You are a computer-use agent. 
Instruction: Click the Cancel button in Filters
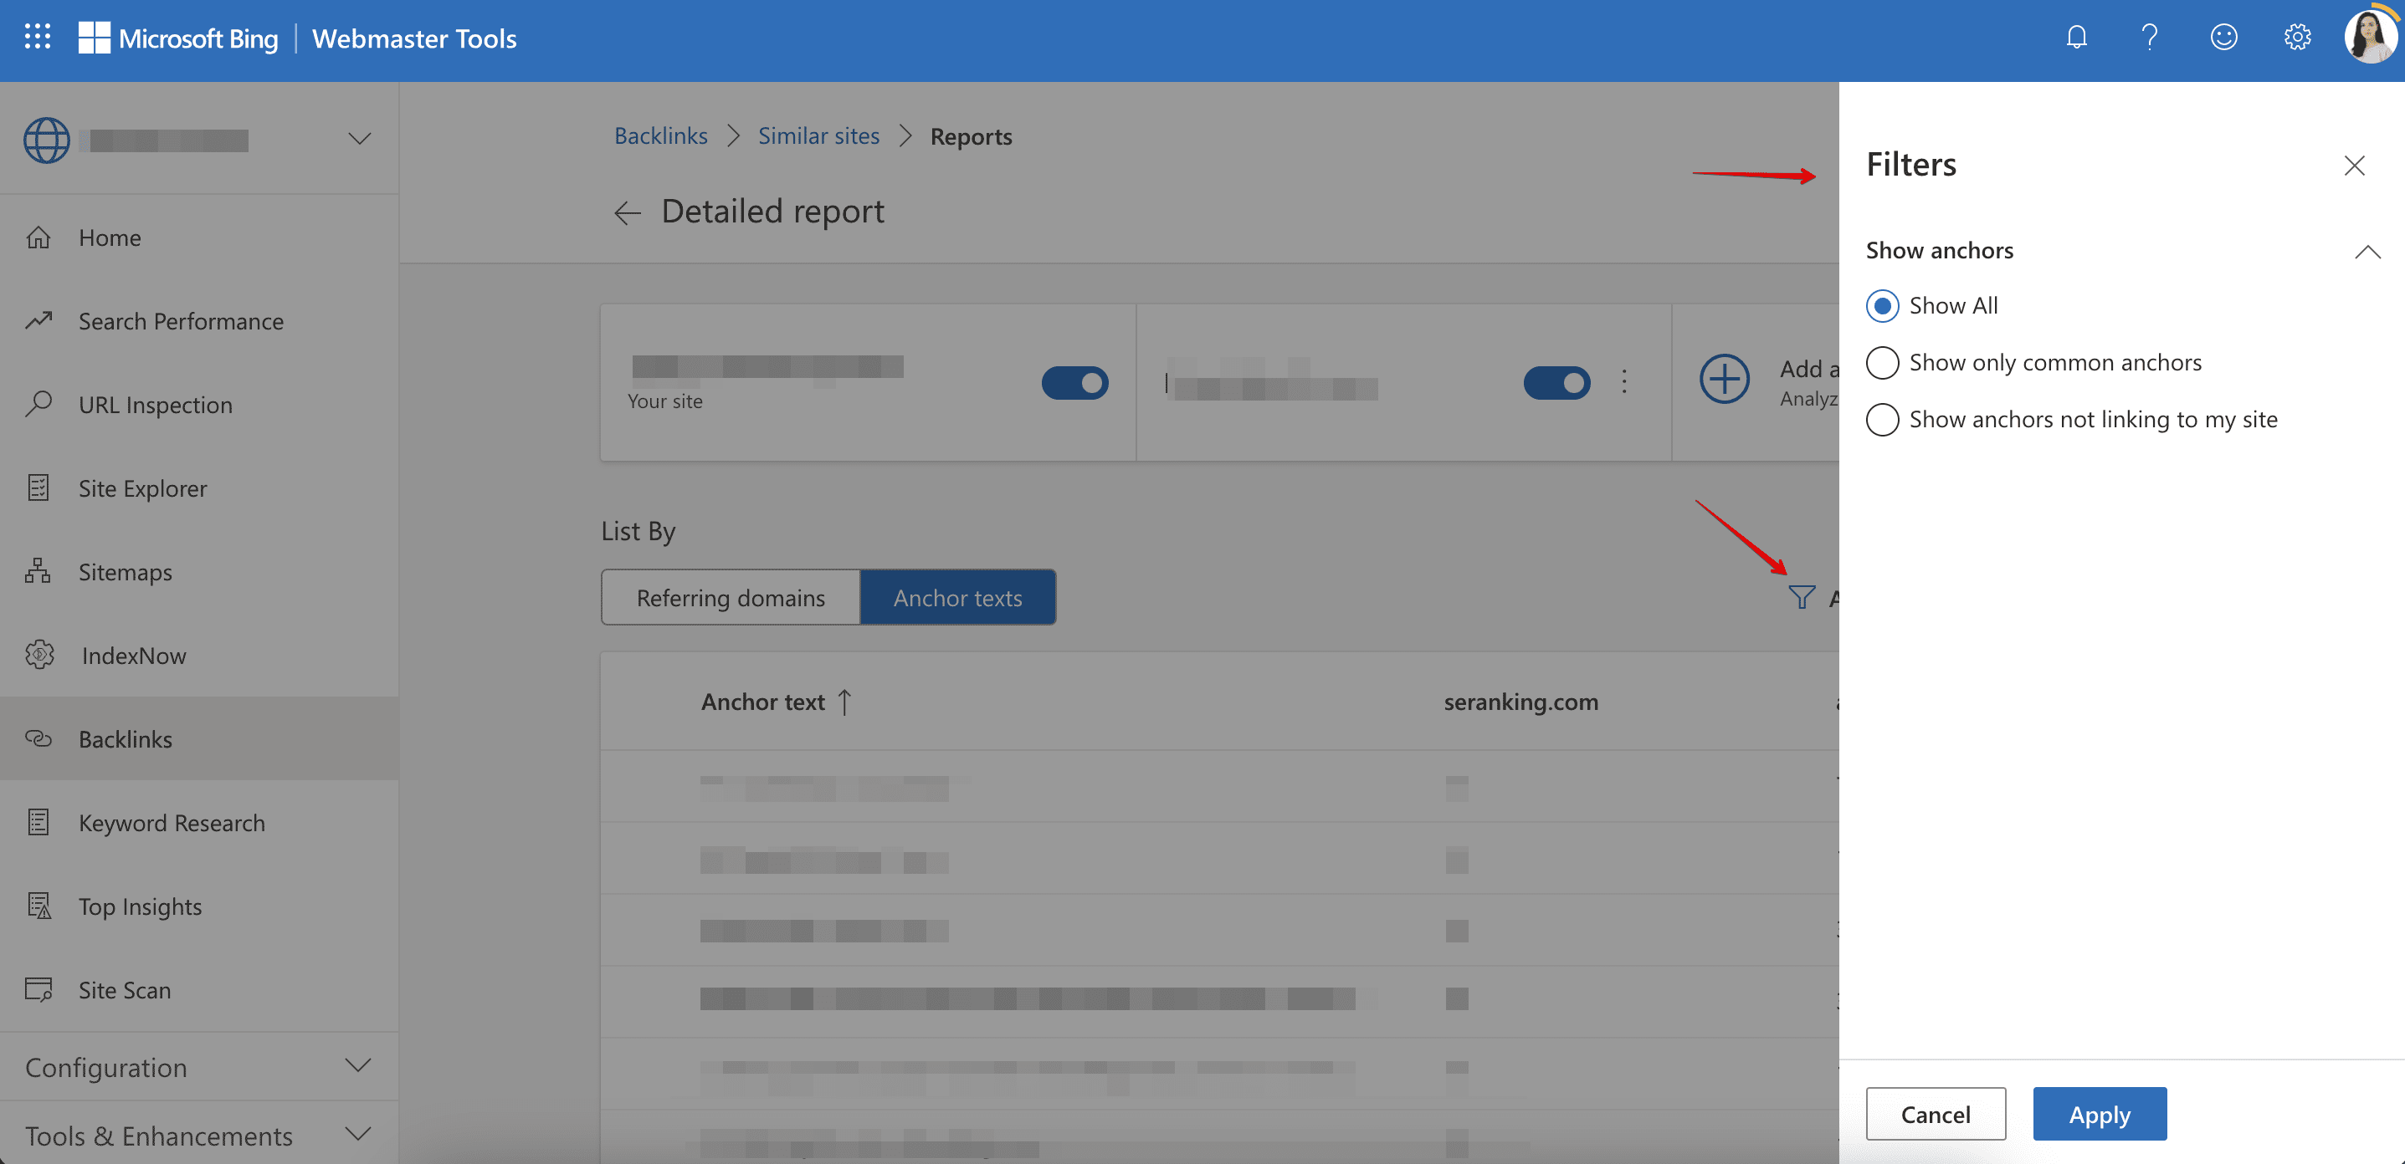1934,1113
